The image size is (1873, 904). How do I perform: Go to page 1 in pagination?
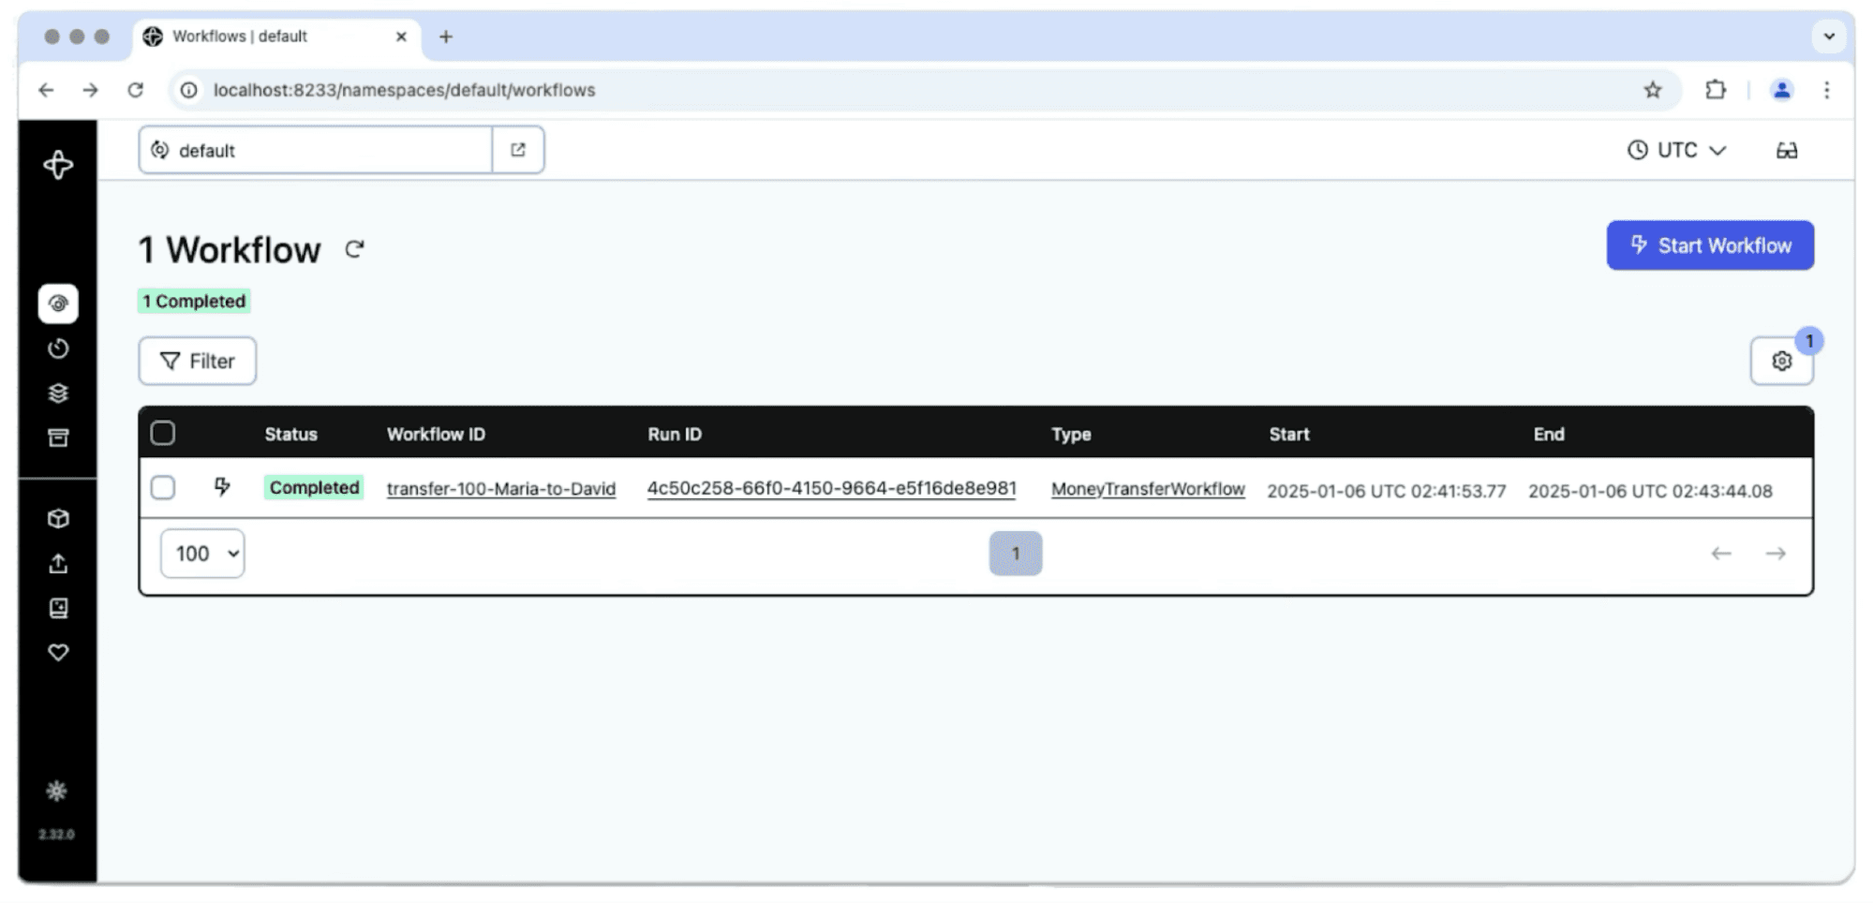click(x=1015, y=554)
